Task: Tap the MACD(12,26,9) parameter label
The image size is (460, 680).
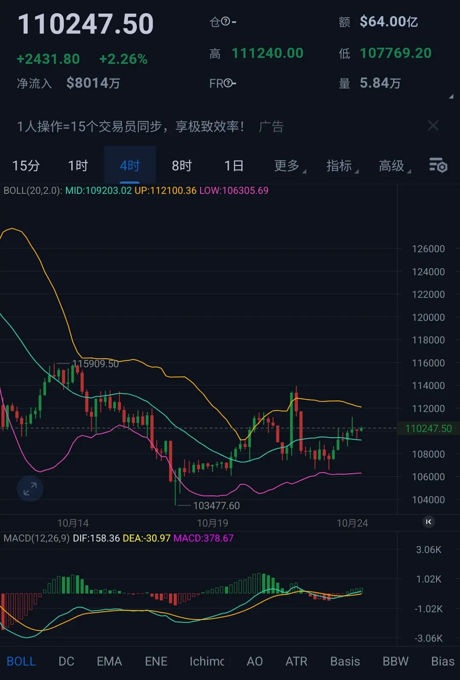Action: [x=37, y=538]
